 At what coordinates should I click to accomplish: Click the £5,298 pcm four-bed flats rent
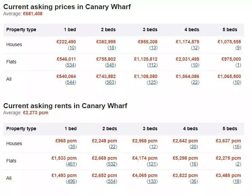(x=185, y=158)
